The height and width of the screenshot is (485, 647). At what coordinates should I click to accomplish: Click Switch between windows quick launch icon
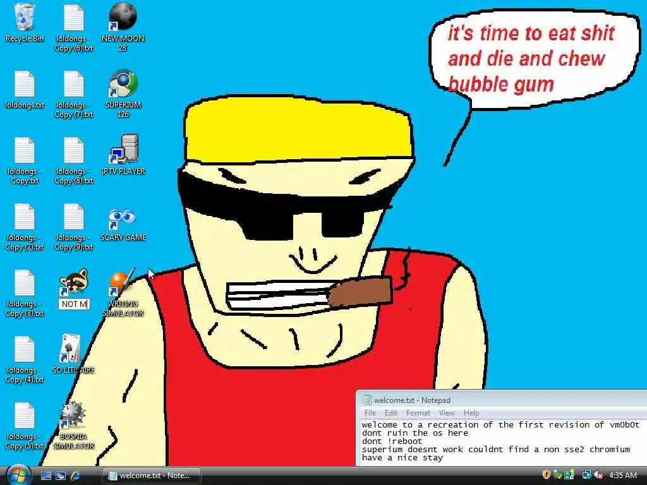[61, 476]
